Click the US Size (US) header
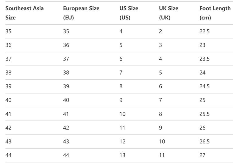The width and height of the screenshot is (233, 163). (x=129, y=13)
